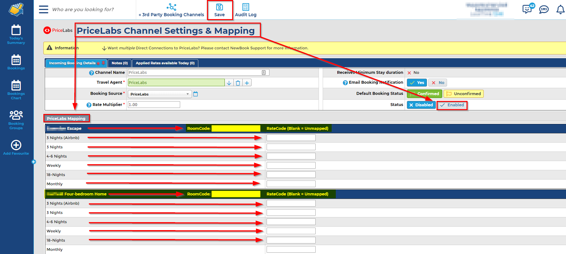Click Four-bedroom Home Weekly RateCode field
The image size is (566, 254).
291,231
